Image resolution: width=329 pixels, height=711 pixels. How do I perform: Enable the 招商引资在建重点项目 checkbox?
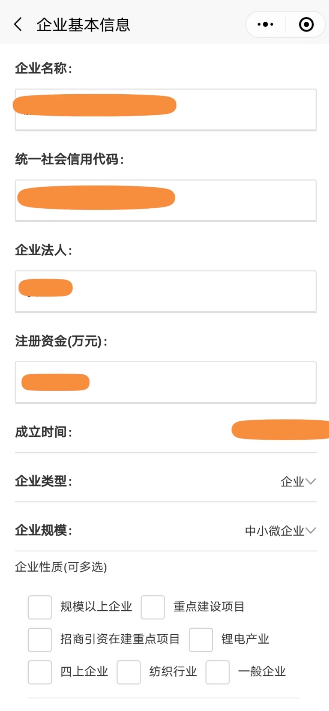(40, 640)
